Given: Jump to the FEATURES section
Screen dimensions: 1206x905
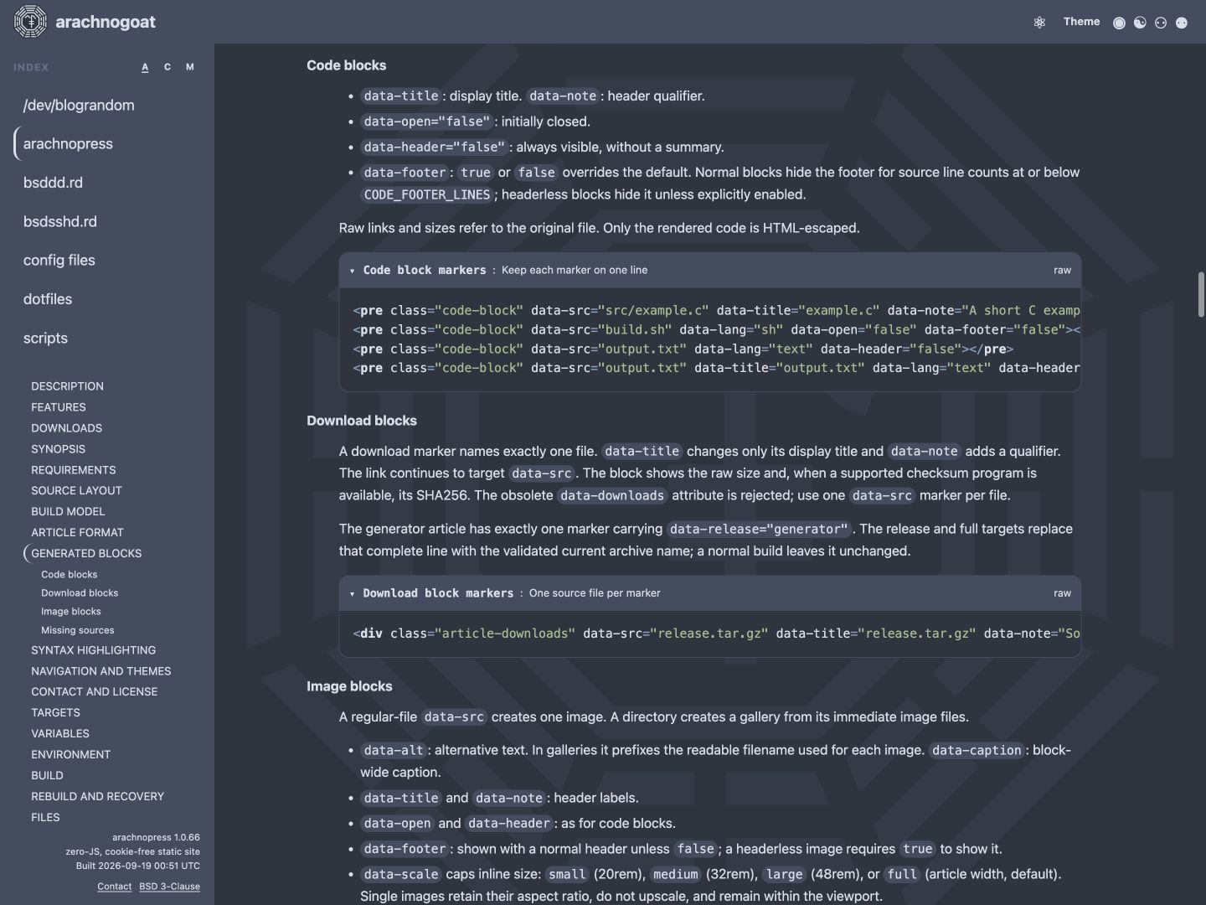Looking at the screenshot, I should [59, 407].
